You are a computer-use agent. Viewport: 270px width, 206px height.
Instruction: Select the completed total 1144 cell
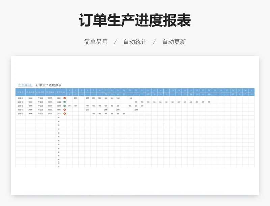coord(59,102)
